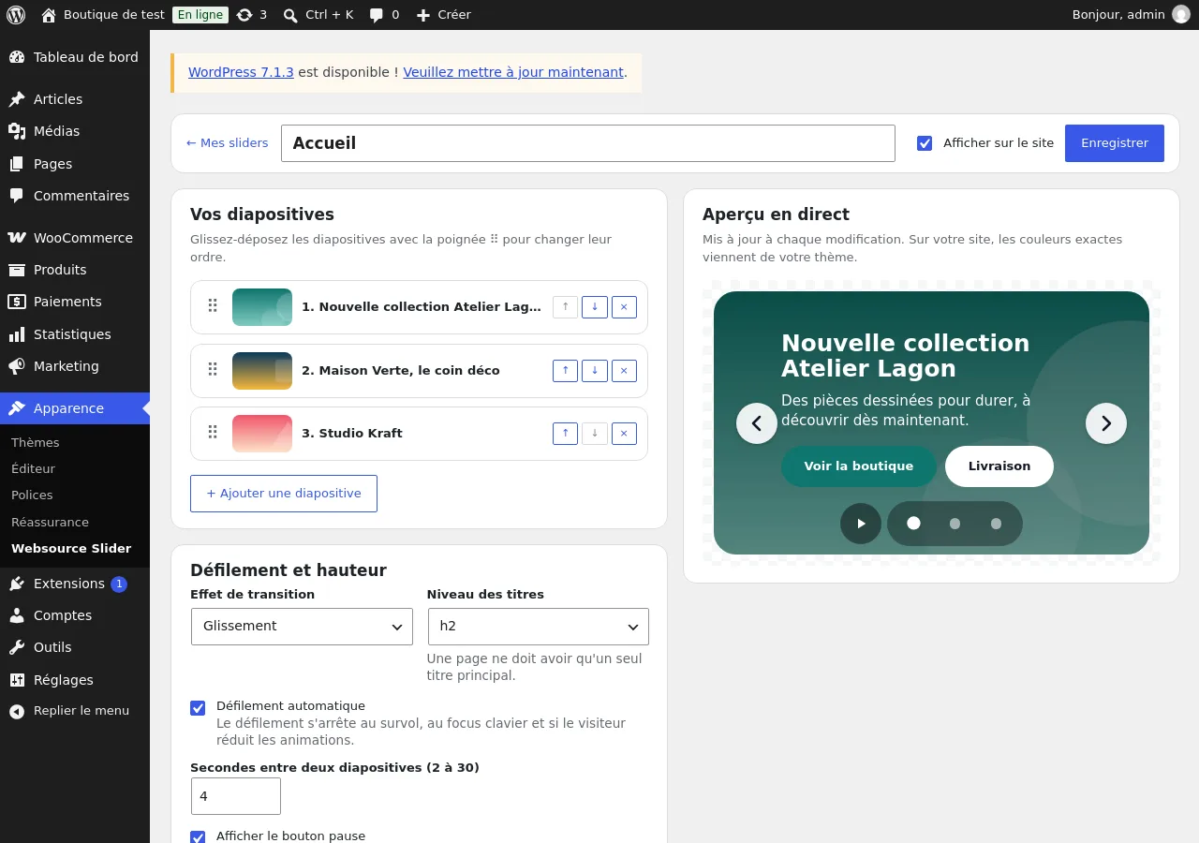Open the Créer menu in admin bar

[444, 15]
